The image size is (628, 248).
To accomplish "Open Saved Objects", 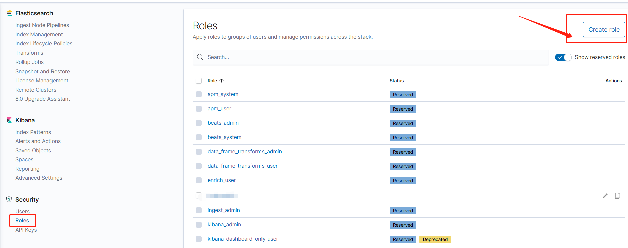I will point(33,150).
